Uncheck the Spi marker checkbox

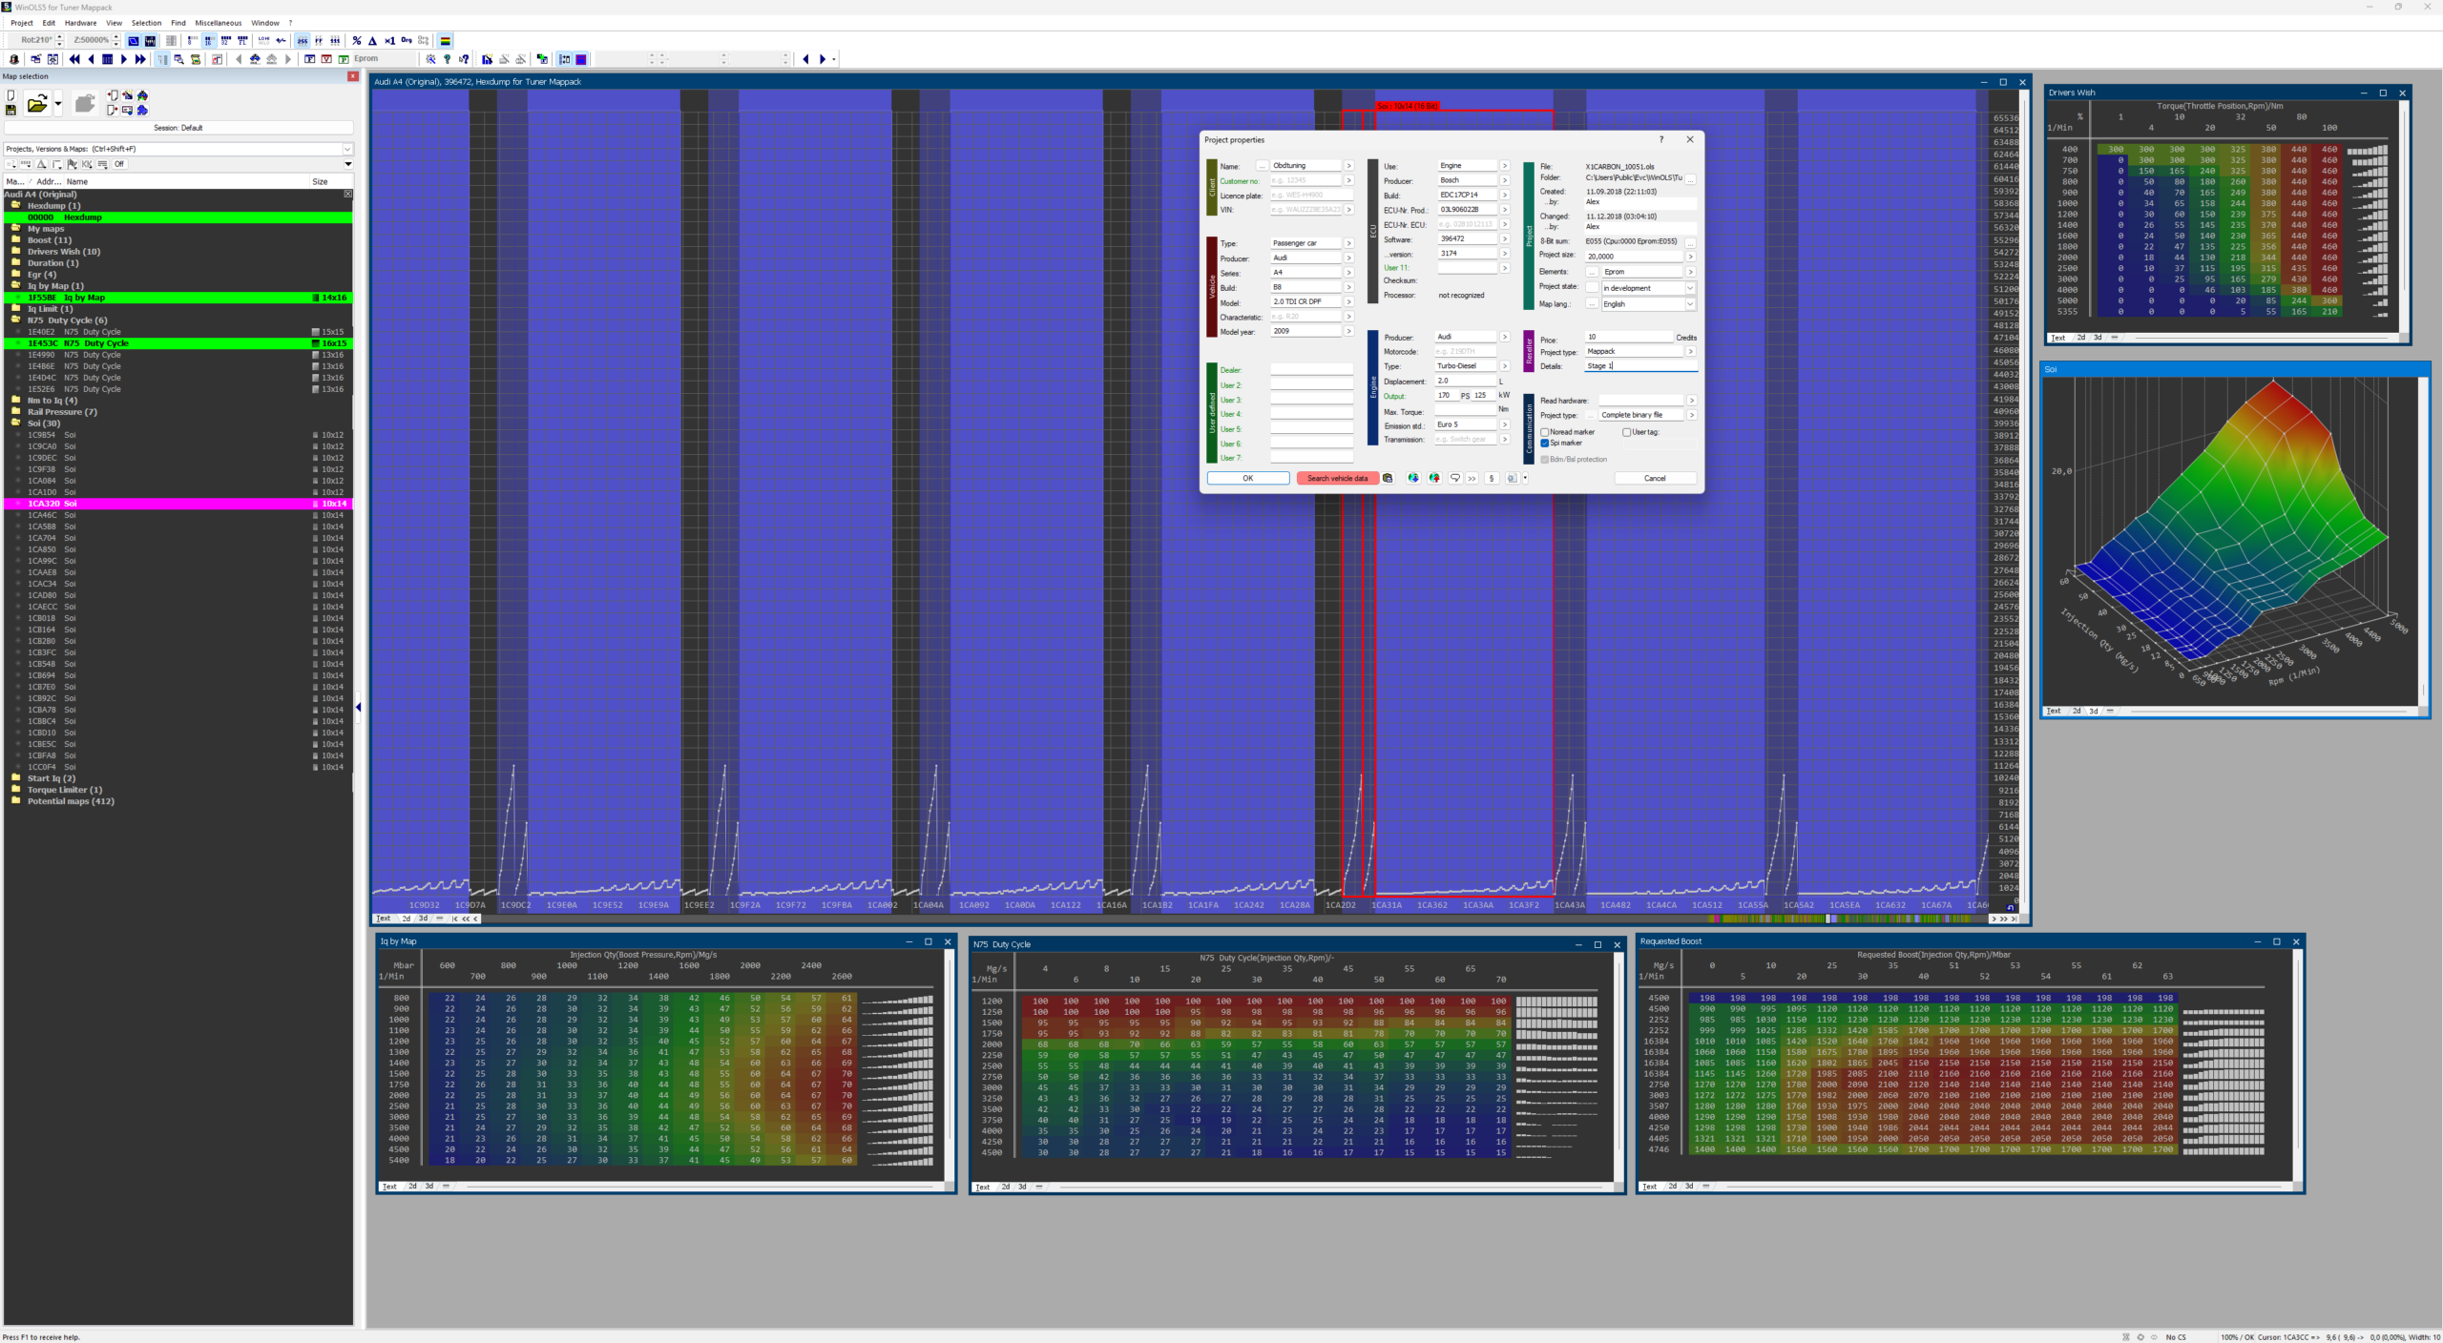click(x=1545, y=443)
